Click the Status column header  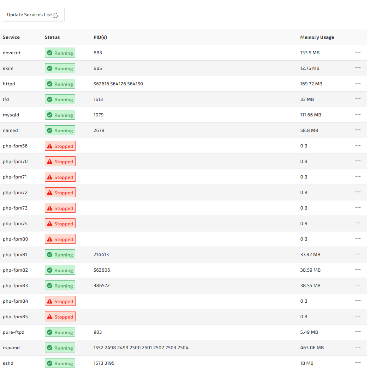pos(52,37)
